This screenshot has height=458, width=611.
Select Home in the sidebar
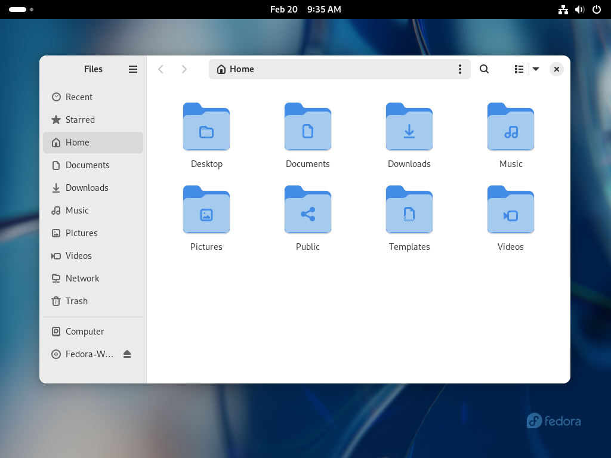click(93, 142)
